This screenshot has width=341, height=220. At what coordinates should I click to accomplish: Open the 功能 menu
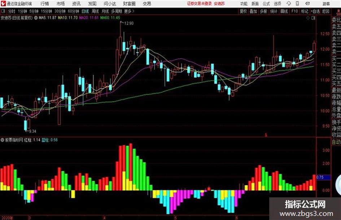pyautogui.click(x=244, y=4)
